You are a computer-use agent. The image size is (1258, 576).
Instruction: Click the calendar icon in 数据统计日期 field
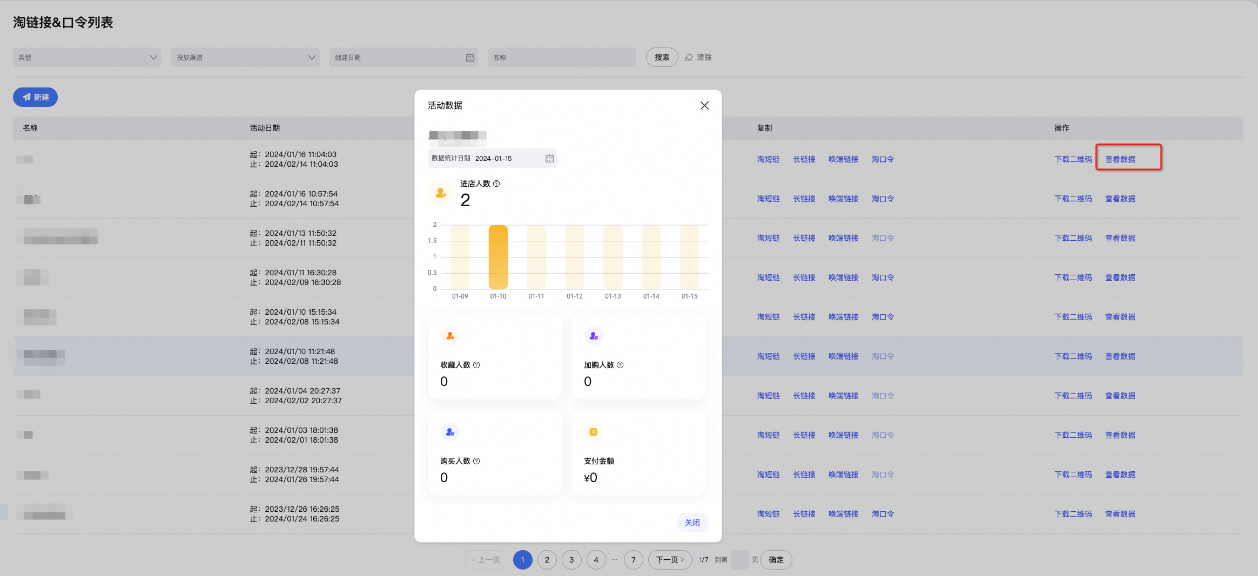coord(549,158)
